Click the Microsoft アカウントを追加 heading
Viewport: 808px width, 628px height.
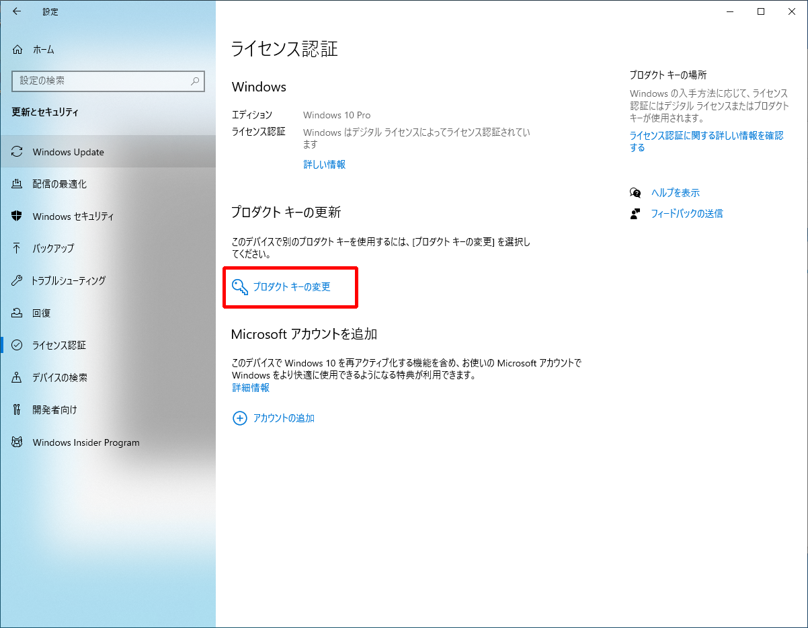click(x=304, y=334)
